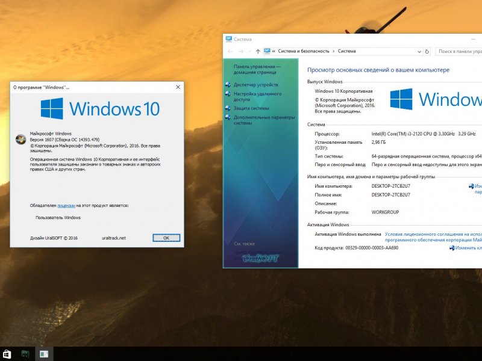Image resolution: width=482 pixels, height=361 pixels.
Task: Open Дополнительные параметры системы
Action: point(264,120)
